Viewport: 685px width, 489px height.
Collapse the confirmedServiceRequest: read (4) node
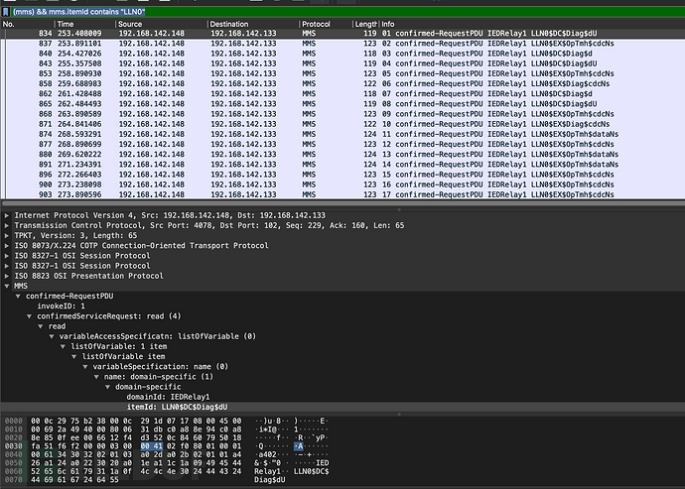[x=29, y=316]
